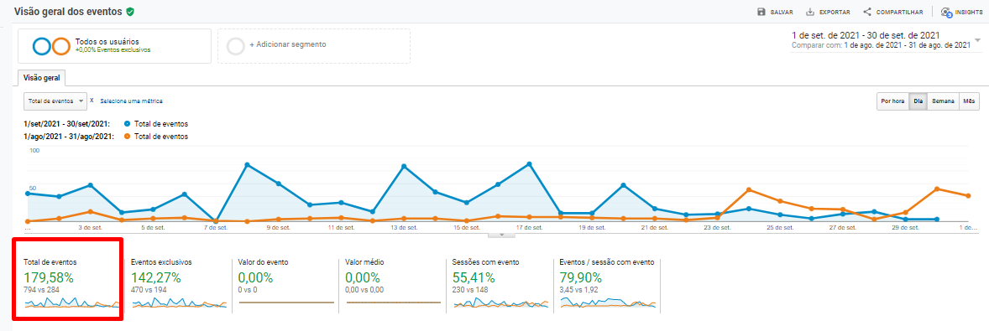Image resolution: width=989 pixels, height=331 pixels.
Task: Open the Insights icon
Action: coord(945,12)
